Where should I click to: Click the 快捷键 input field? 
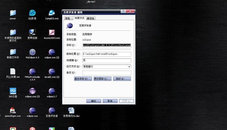[107, 60]
